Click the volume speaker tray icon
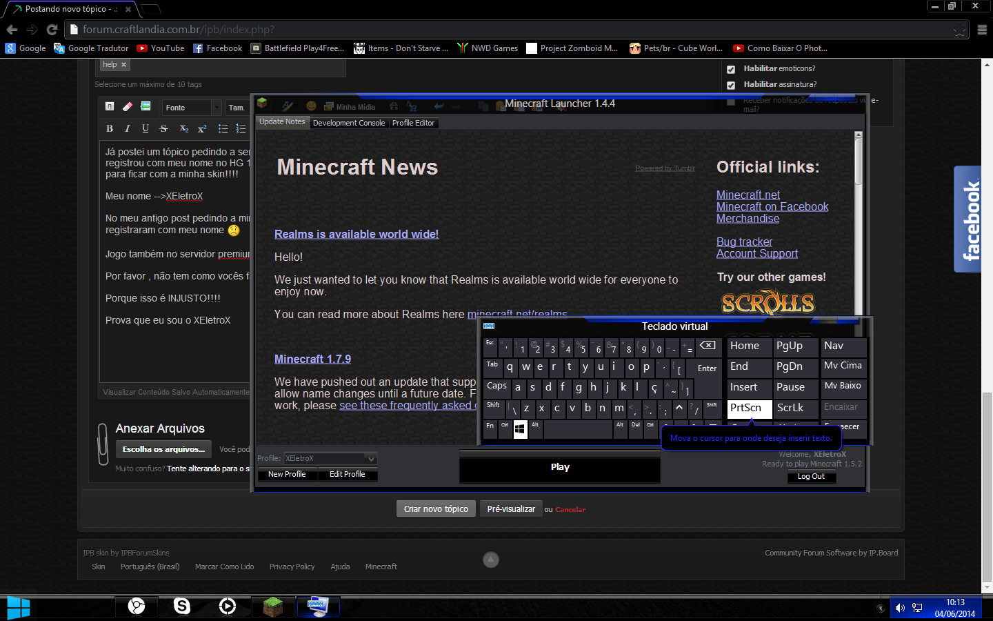The height and width of the screenshot is (621, 993). 900,608
